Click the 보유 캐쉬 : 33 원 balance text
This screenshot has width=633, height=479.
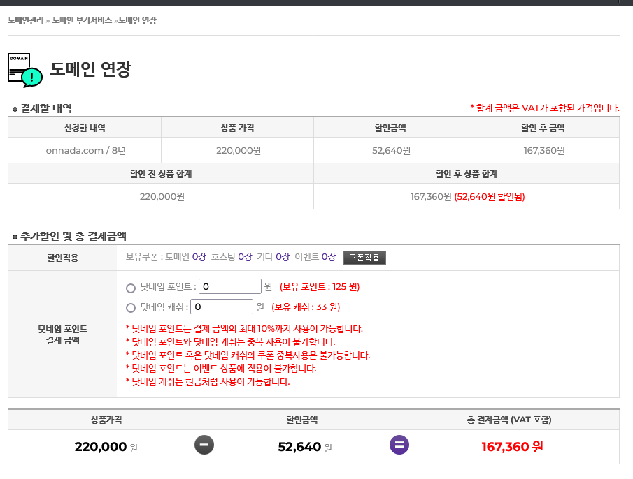pos(306,307)
